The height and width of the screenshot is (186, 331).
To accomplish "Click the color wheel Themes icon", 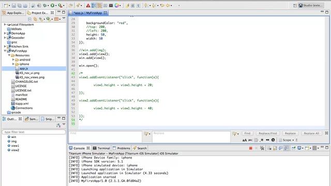I will point(117,6).
